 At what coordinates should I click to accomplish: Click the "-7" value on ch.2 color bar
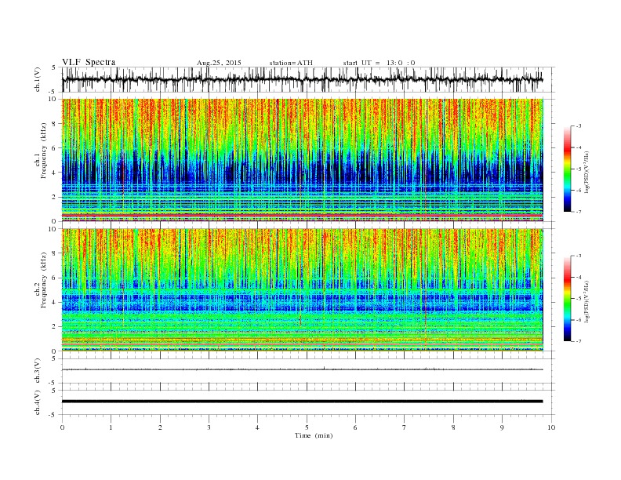click(578, 341)
